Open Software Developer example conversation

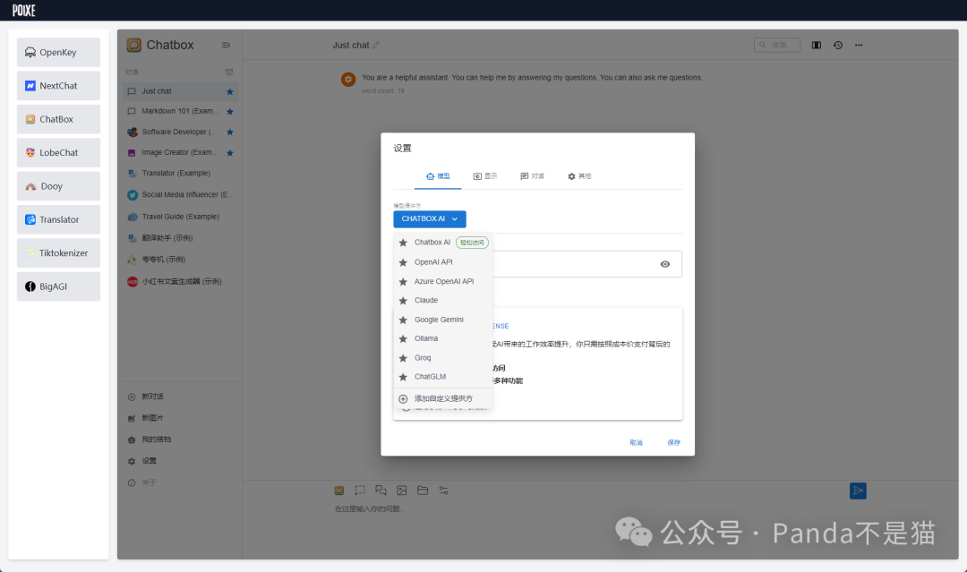[180, 132]
